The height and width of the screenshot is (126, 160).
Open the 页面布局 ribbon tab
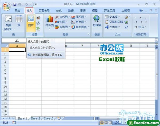click(x=44, y=10)
